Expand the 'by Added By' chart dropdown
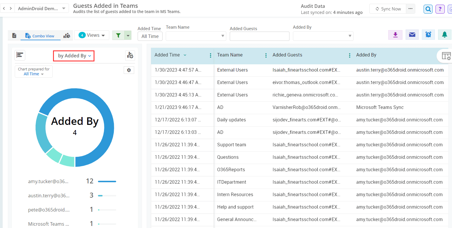452x228 pixels. pyautogui.click(x=74, y=56)
